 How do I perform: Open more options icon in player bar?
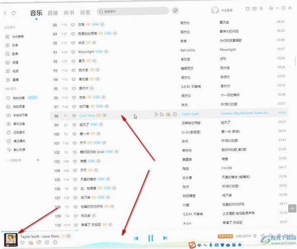[55, 242]
